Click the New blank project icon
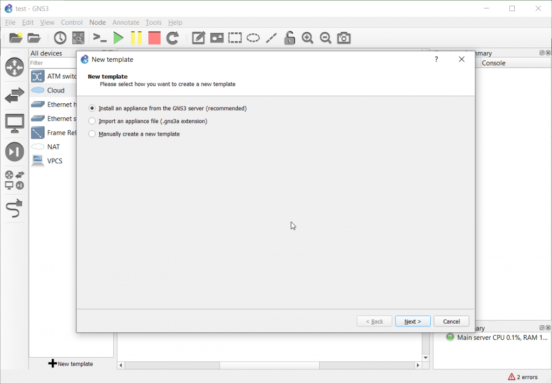 16,38
